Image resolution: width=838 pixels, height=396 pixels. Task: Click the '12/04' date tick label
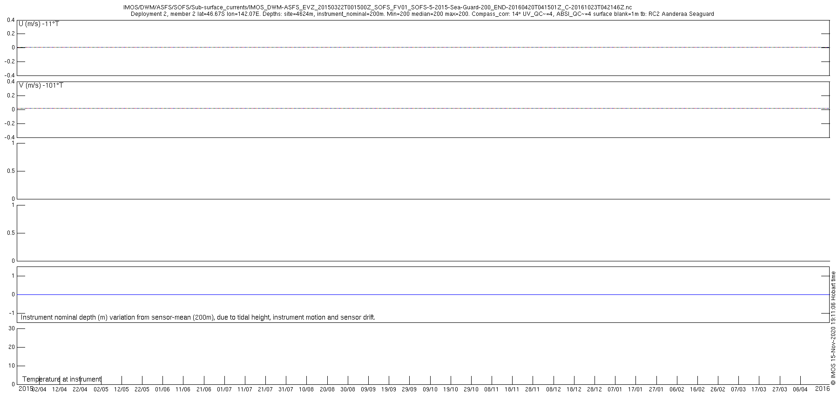click(x=60, y=389)
